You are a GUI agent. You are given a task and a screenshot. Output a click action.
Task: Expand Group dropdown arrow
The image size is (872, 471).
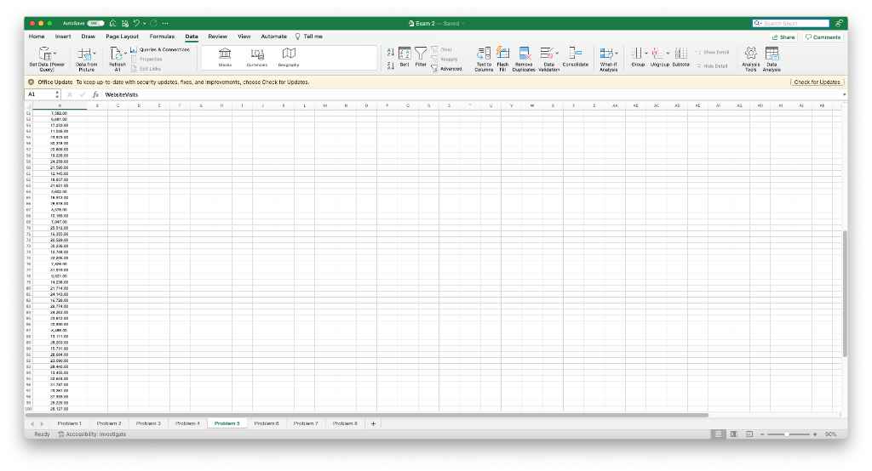646,54
